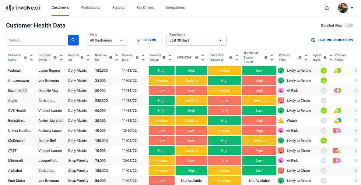Open the Key Drivers tab
The width and height of the screenshot is (361, 185).
(145, 8)
